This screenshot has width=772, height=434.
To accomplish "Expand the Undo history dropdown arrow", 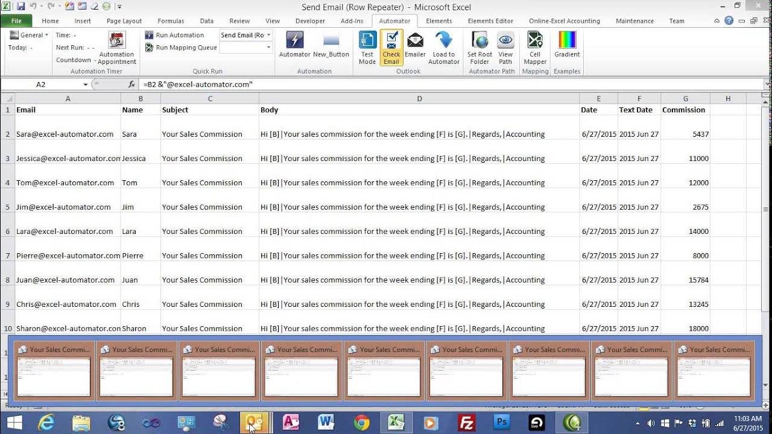I will 40,7.
